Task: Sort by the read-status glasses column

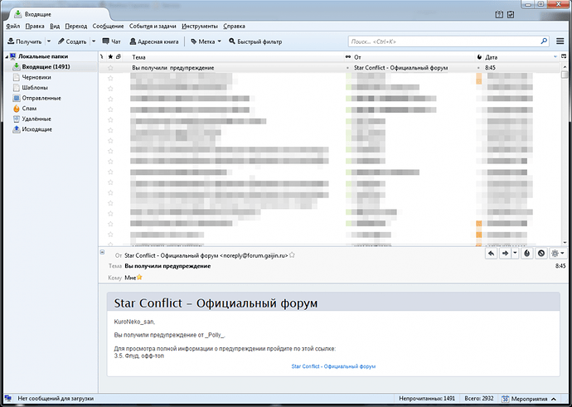Action: click(347, 57)
